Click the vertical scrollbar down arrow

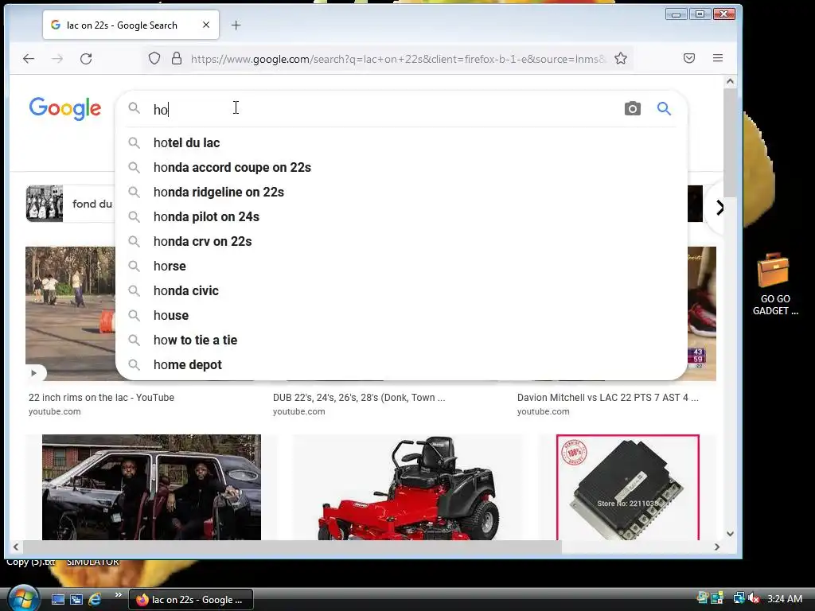coord(731,534)
